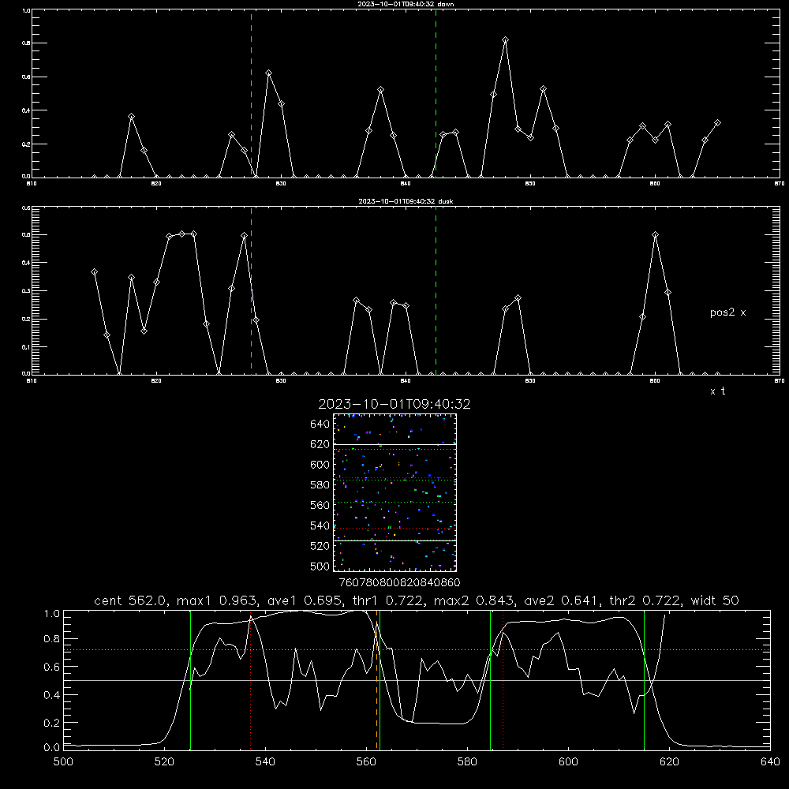
Task: Click the '580' y-axis label of scatter image
Action: (320, 485)
